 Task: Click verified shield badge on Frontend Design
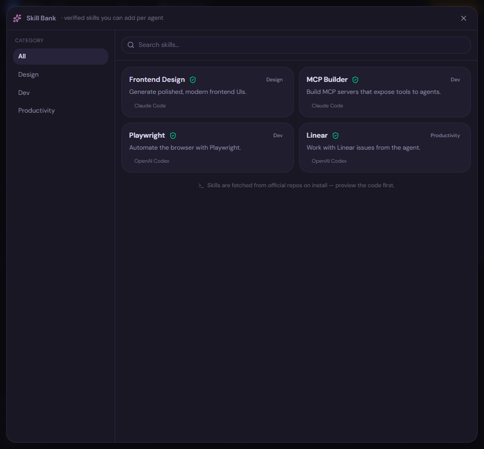[193, 80]
